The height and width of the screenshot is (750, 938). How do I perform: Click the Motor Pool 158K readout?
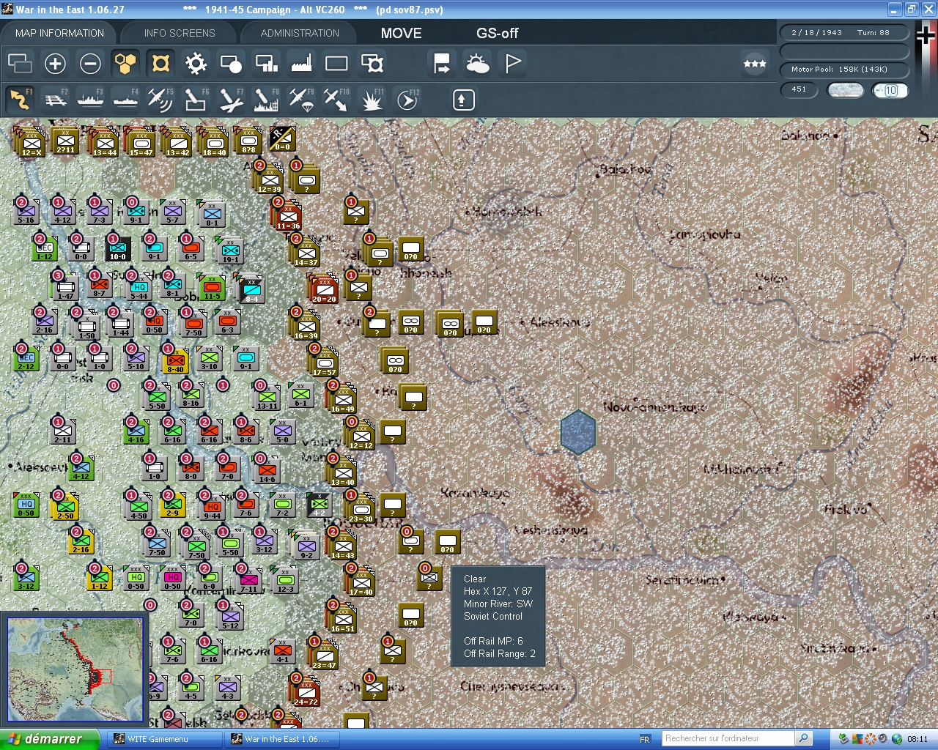click(843, 70)
